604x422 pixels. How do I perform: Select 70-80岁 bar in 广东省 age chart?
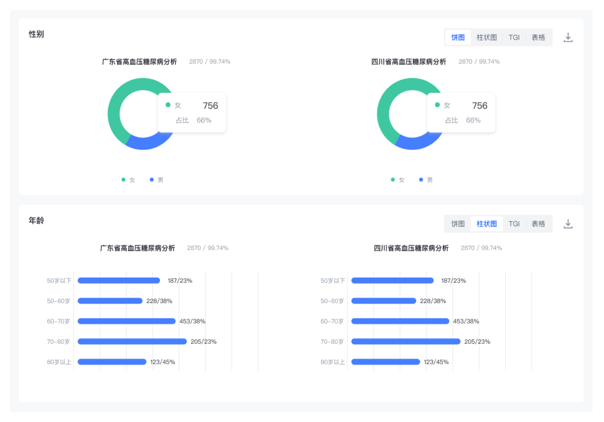point(132,342)
